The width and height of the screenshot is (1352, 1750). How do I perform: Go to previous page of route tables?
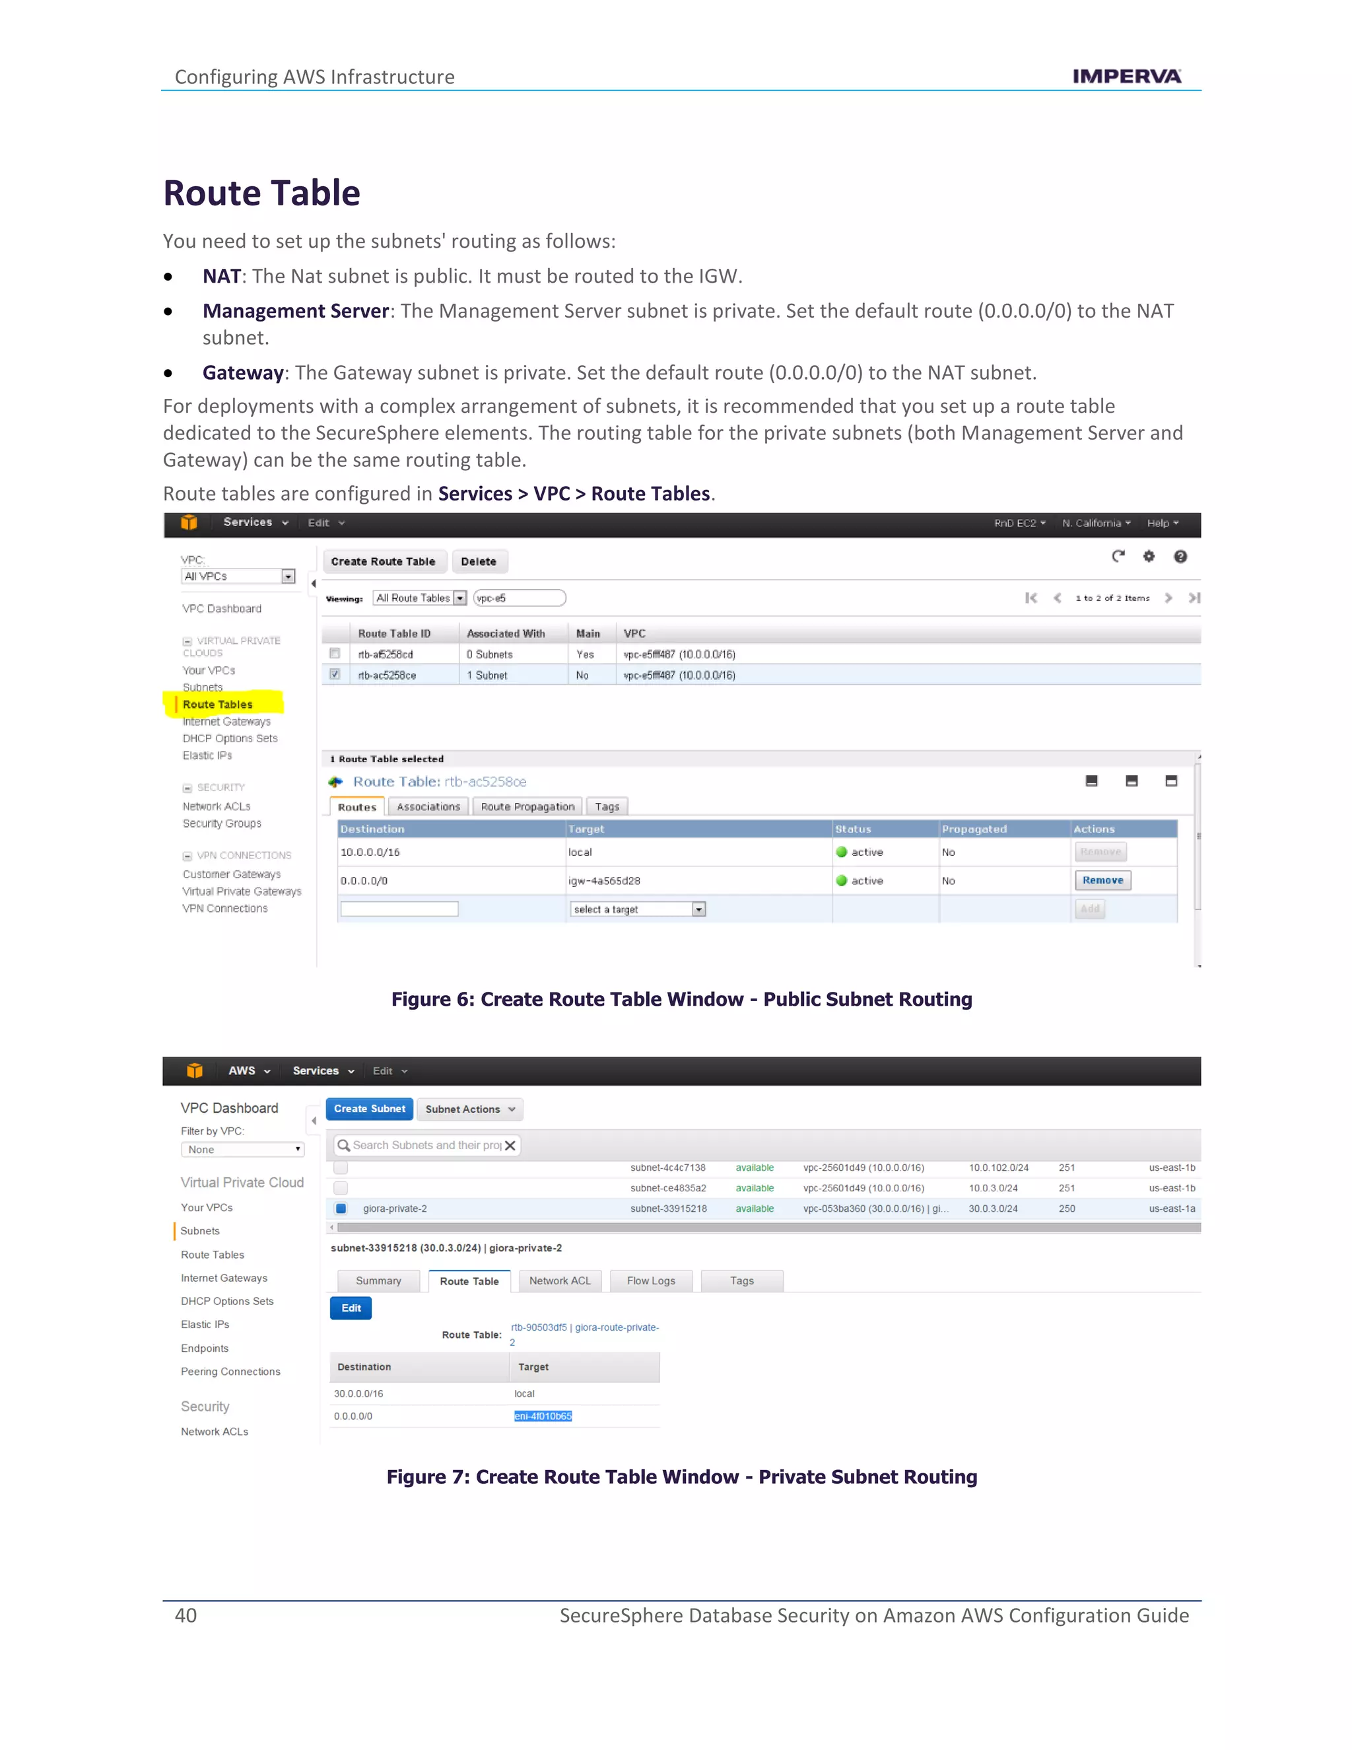click(1058, 598)
